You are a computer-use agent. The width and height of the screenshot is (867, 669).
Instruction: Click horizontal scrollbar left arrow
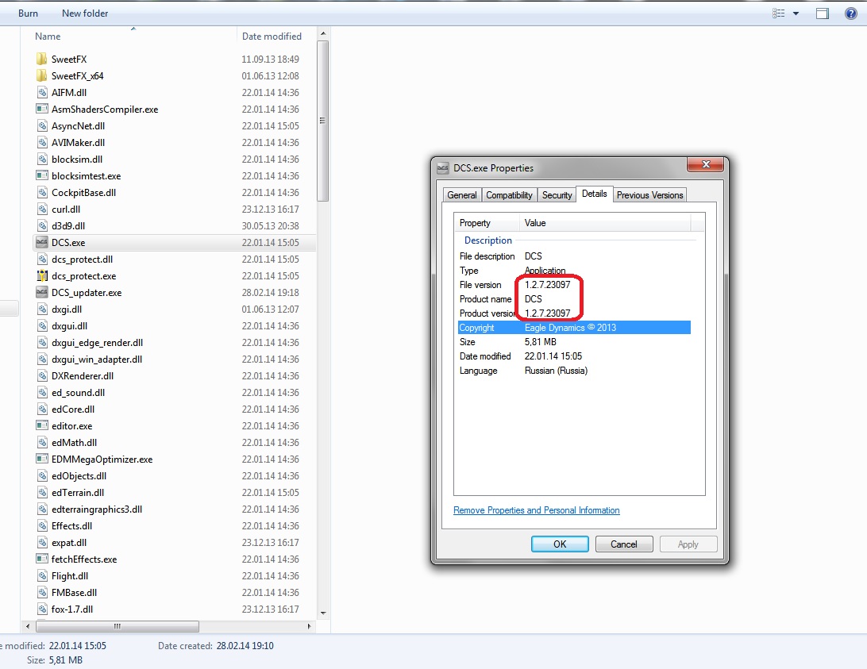pyautogui.click(x=28, y=626)
